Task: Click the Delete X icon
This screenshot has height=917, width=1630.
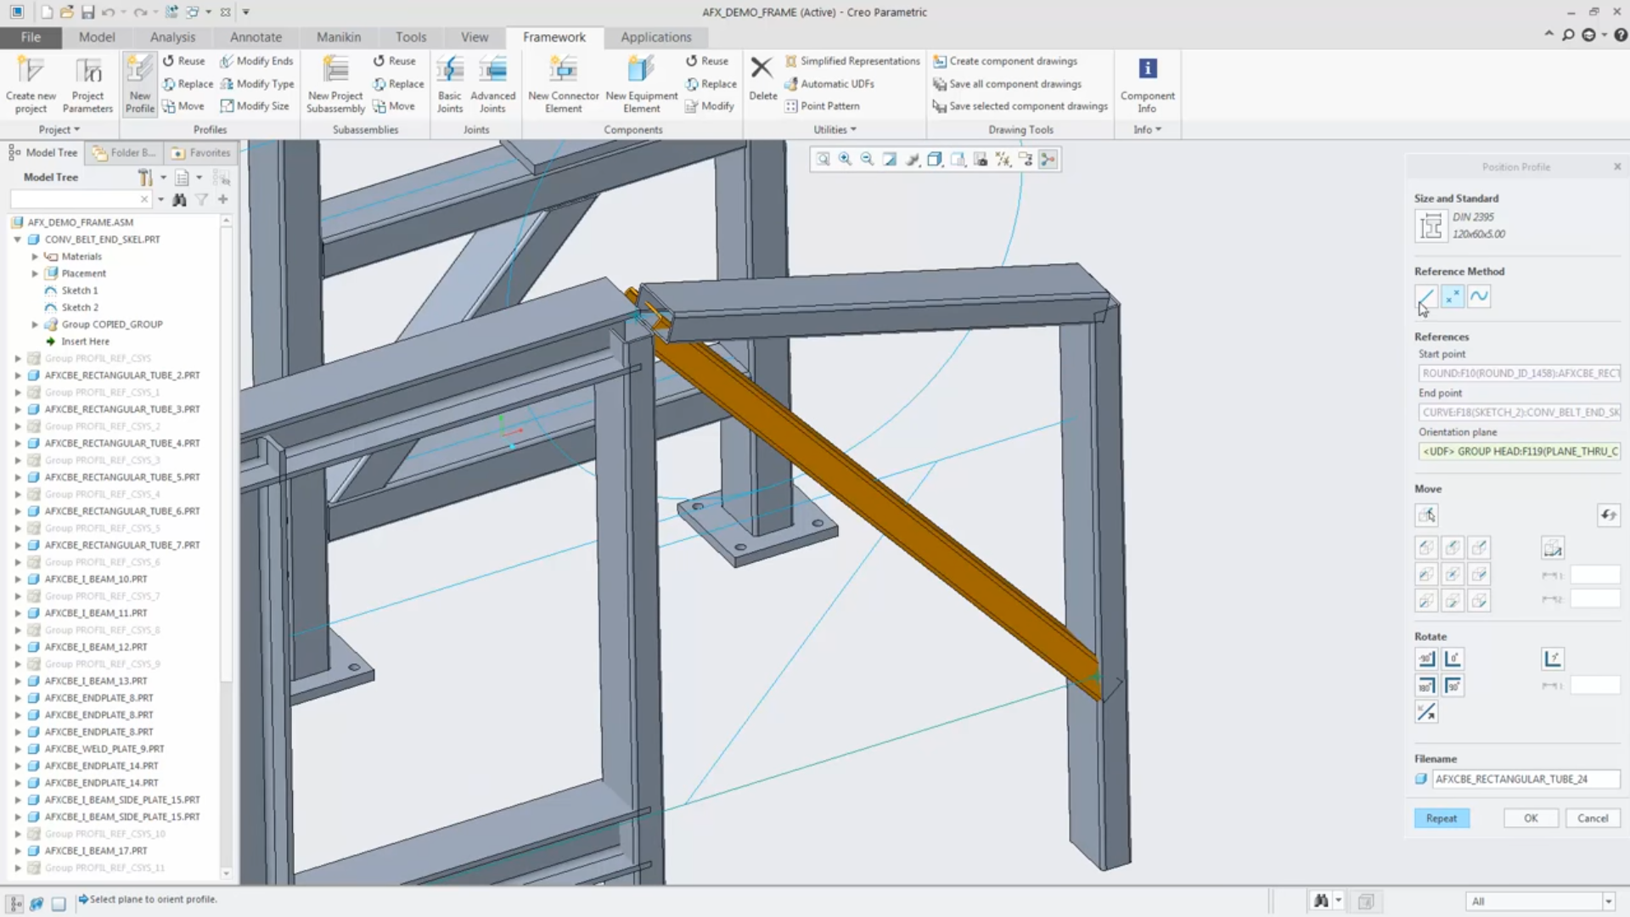Action: [762, 70]
